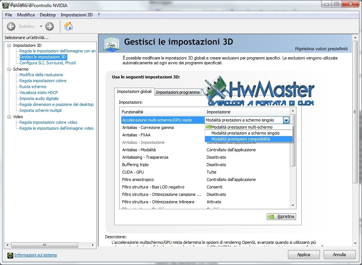
Task: Select the Antialias - Correzione gamma row
Action: (163, 127)
